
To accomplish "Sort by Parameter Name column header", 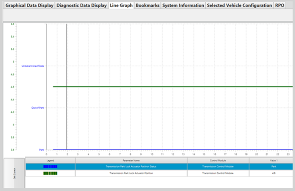I will pos(131,160).
